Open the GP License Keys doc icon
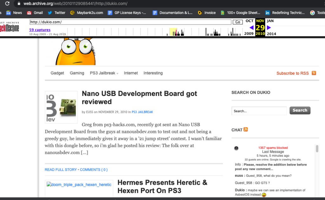This screenshot has height=200, width=325. (110, 13)
